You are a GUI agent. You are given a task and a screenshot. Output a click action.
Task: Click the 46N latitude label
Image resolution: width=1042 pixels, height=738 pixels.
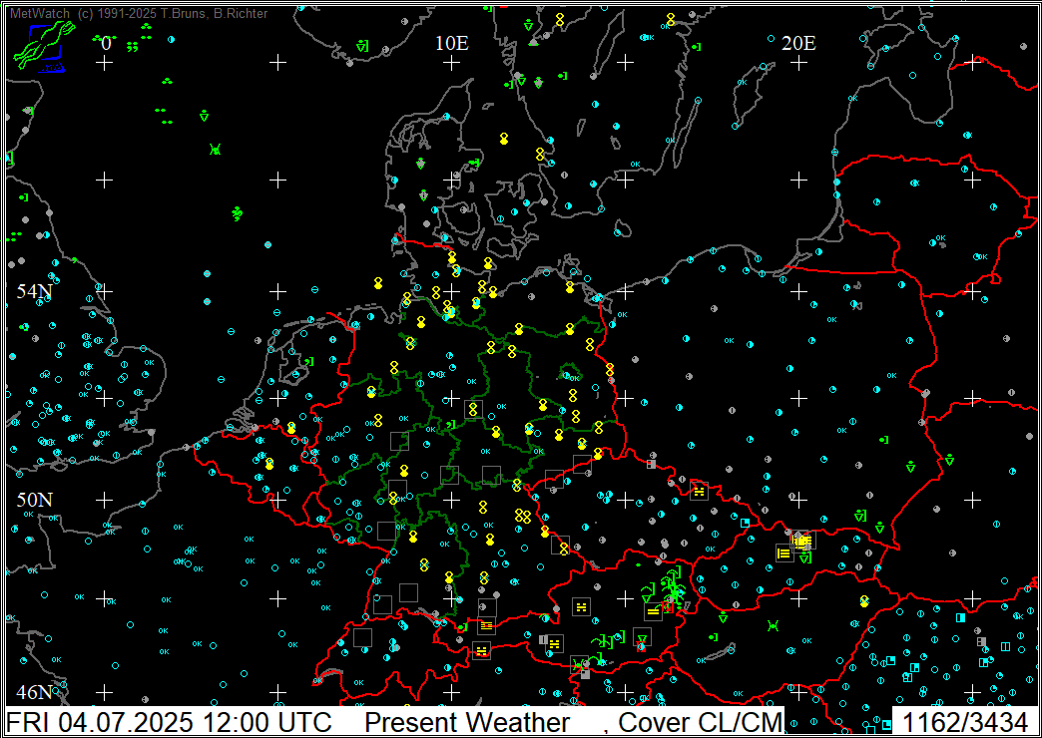coord(35,693)
